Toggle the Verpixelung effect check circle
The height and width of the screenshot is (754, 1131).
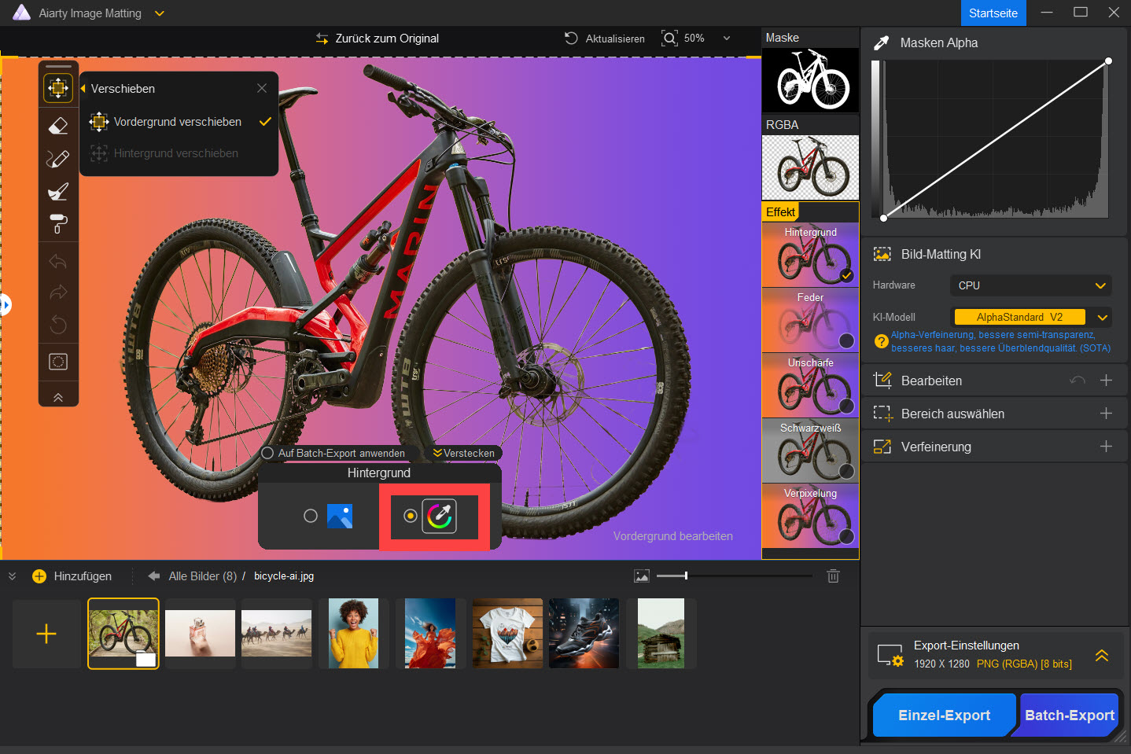[x=846, y=536]
